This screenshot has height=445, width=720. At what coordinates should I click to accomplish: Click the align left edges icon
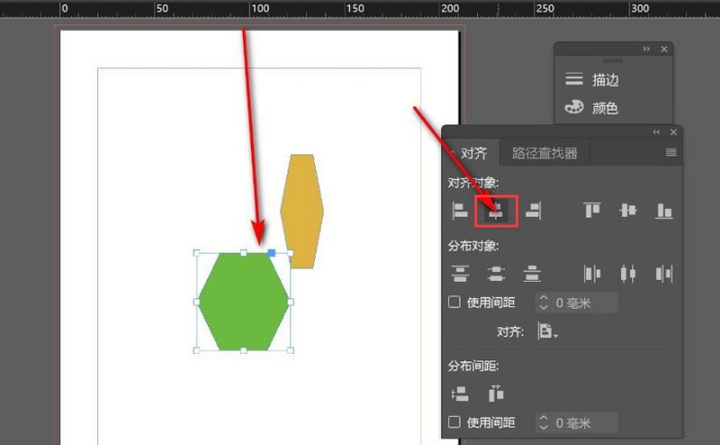[x=460, y=211]
